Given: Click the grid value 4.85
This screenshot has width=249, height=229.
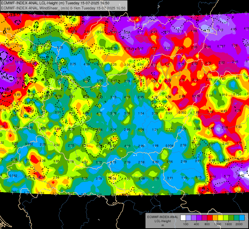Looking at the screenshot, I should click(233, 29).
